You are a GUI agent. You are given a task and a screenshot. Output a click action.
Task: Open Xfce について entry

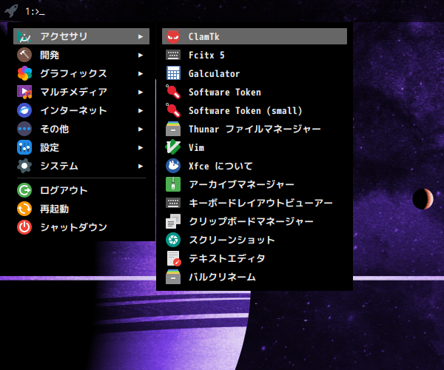tap(255, 166)
